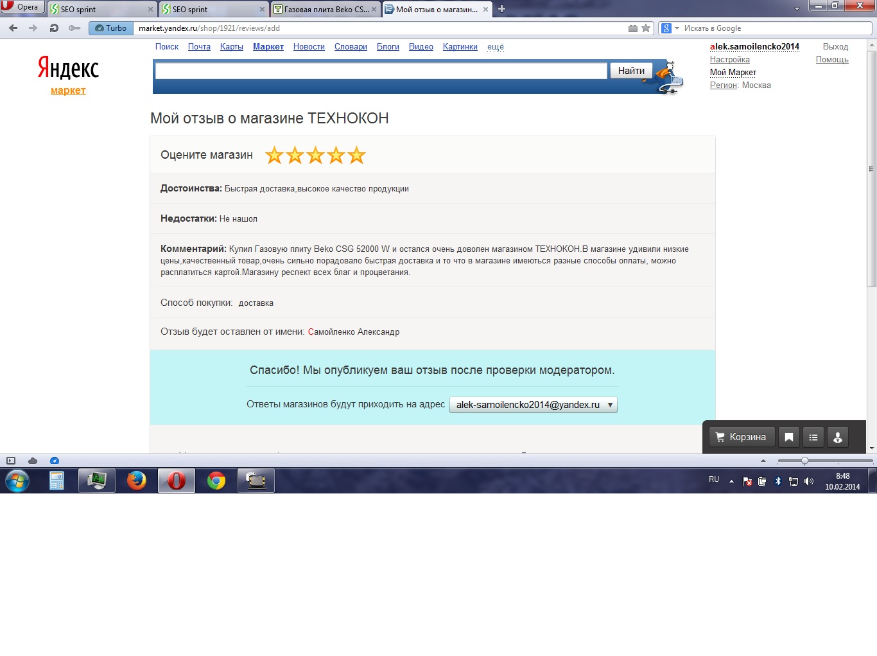Click the list icon in bottom panel

pyautogui.click(x=813, y=437)
